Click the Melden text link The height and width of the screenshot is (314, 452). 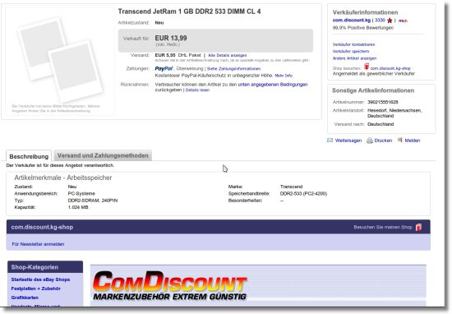click(413, 141)
